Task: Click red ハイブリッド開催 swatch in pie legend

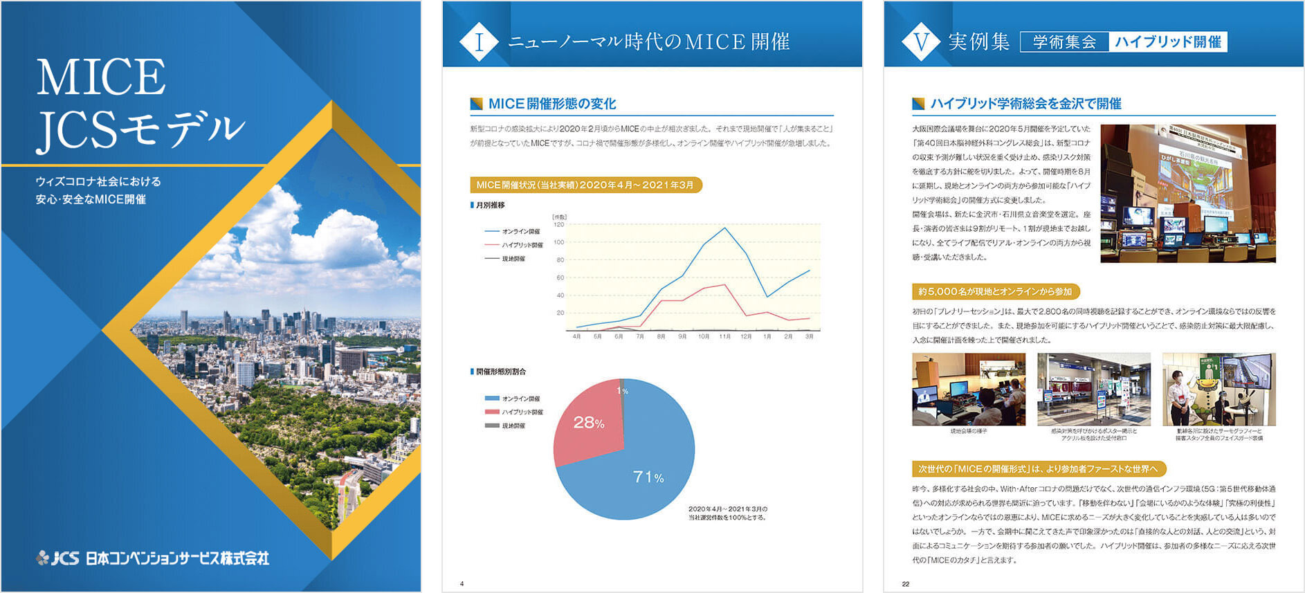Action: tap(492, 412)
